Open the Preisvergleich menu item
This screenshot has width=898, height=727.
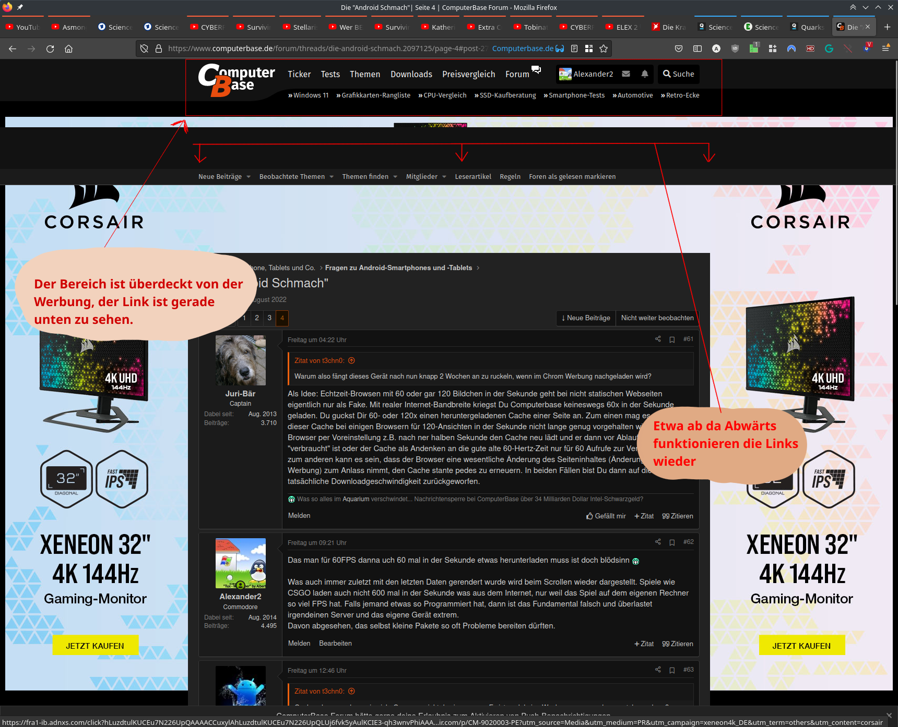point(469,74)
